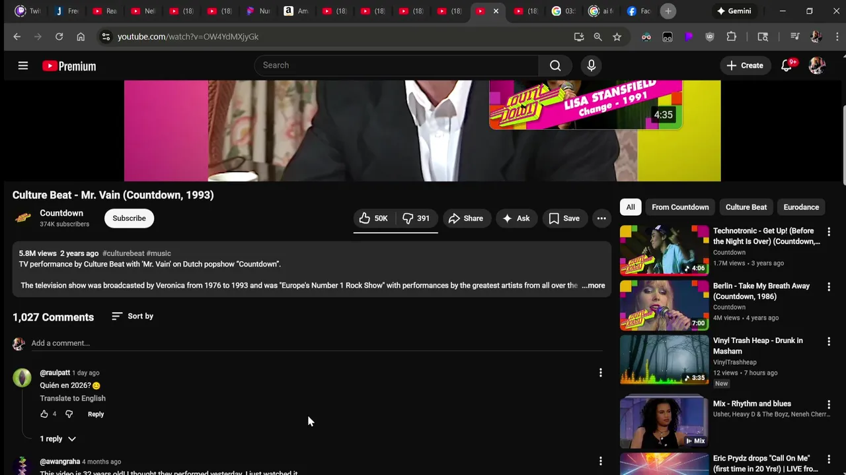Switch to the Amazon tab
Viewport: 846px width, 475px height.
click(295, 11)
